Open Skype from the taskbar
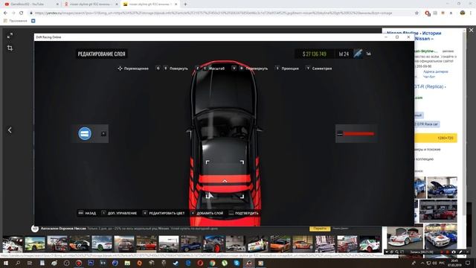Screen dimensions: 476x268 pos(237,263)
